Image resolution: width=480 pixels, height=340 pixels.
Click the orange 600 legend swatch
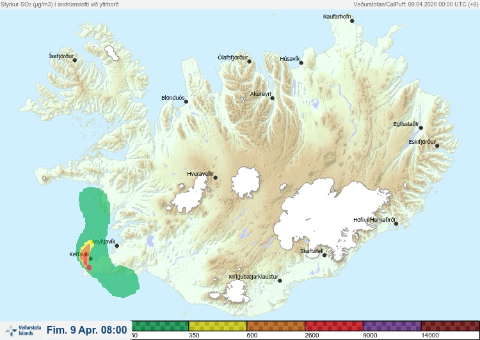[x=276, y=326]
